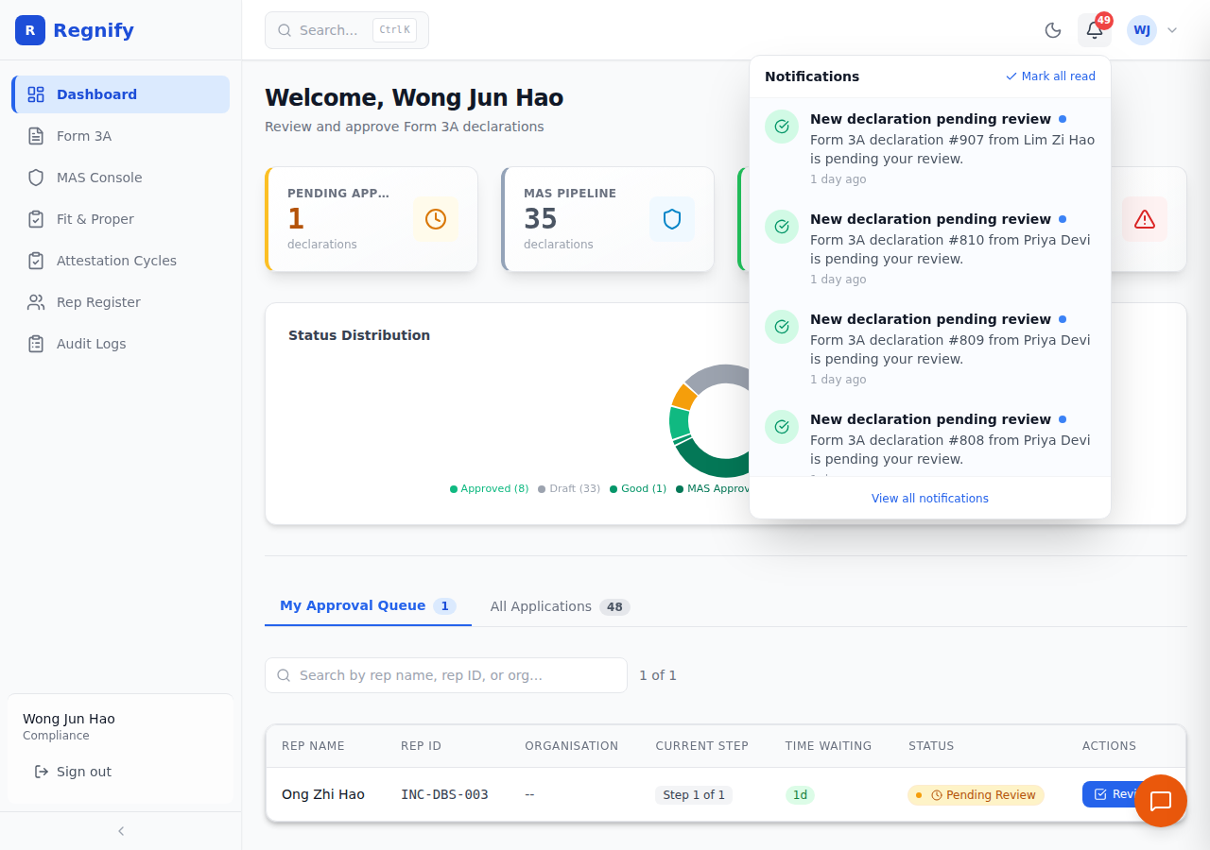
Task: Click rep ID INC-DBS-003
Action: [444, 794]
